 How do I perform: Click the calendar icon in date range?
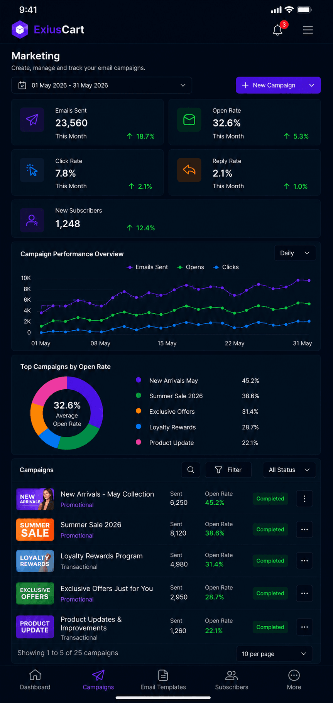[22, 85]
